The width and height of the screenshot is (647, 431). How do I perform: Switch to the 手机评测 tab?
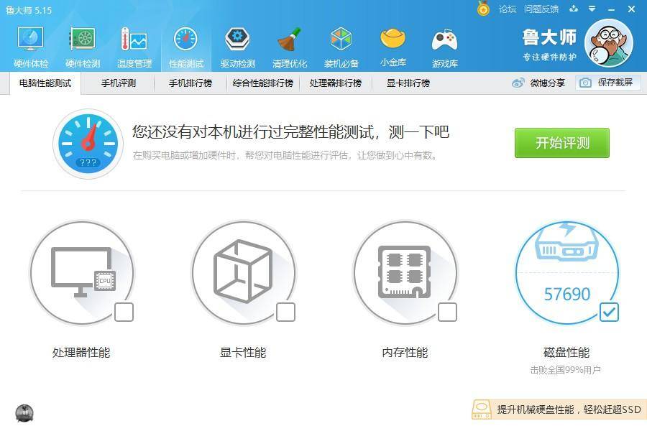119,83
